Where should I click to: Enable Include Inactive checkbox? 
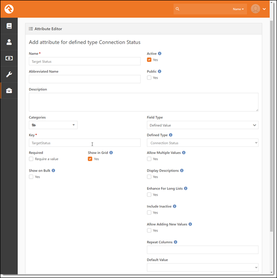pos(149,213)
